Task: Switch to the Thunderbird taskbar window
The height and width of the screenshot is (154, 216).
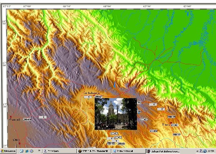Action: 94,151
